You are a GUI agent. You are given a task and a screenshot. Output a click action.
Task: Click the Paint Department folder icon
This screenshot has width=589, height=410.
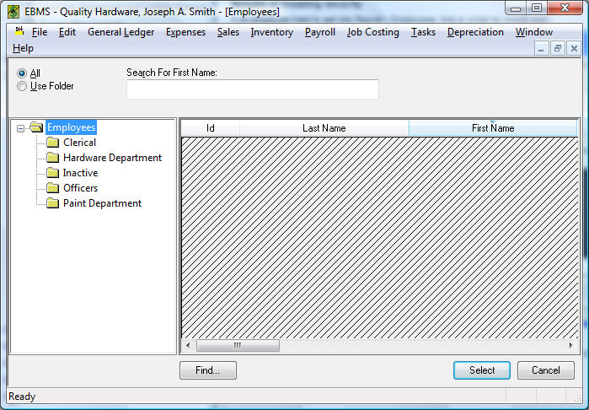point(52,203)
